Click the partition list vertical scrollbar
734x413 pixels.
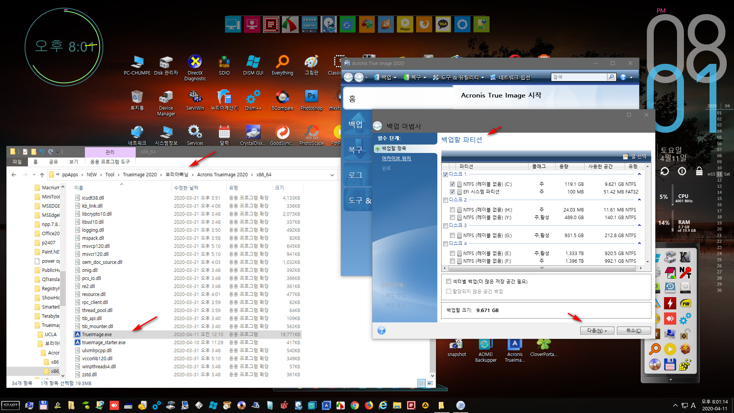648,214
